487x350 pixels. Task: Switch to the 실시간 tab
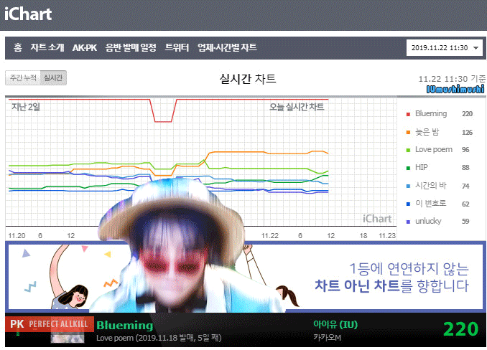[x=53, y=77]
